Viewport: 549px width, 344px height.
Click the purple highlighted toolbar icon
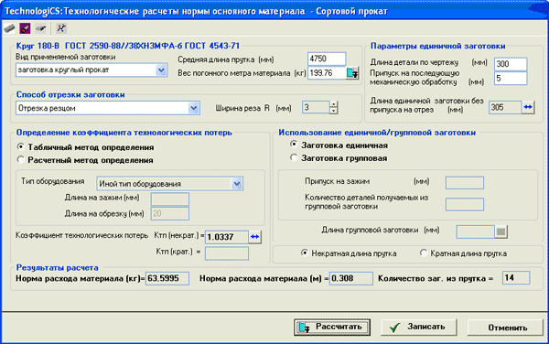25,28
